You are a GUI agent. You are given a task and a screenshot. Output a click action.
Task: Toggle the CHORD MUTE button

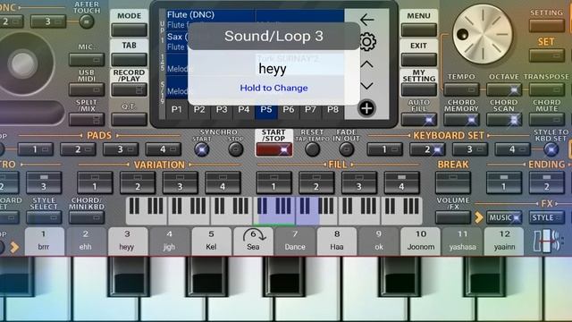coord(547,119)
